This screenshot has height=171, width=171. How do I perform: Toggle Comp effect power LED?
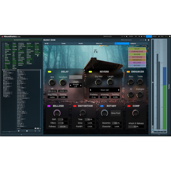tap(129, 106)
